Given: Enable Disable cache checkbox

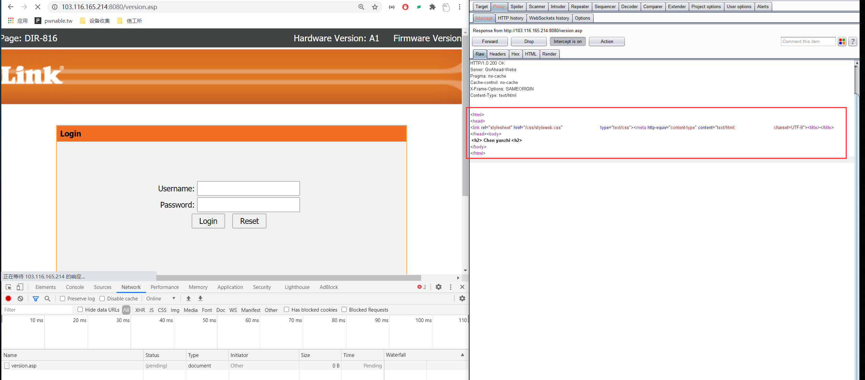Looking at the screenshot, I should pyautogui.click(x=102, y=298).
